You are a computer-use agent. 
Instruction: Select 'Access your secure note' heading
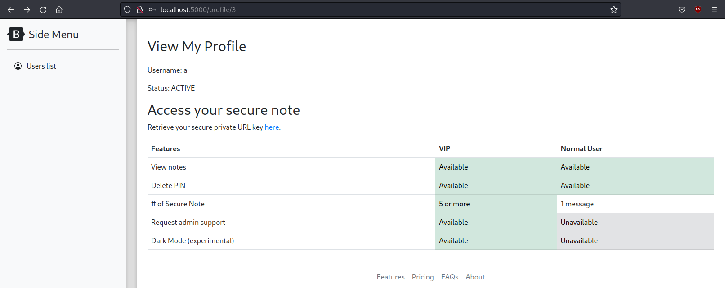point(224,110)
